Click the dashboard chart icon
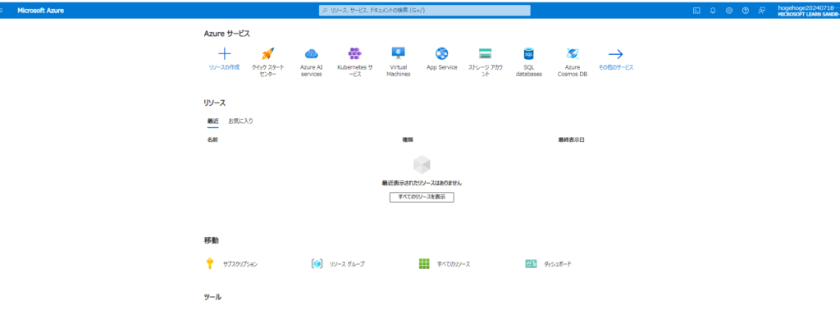 click(531, 264)
